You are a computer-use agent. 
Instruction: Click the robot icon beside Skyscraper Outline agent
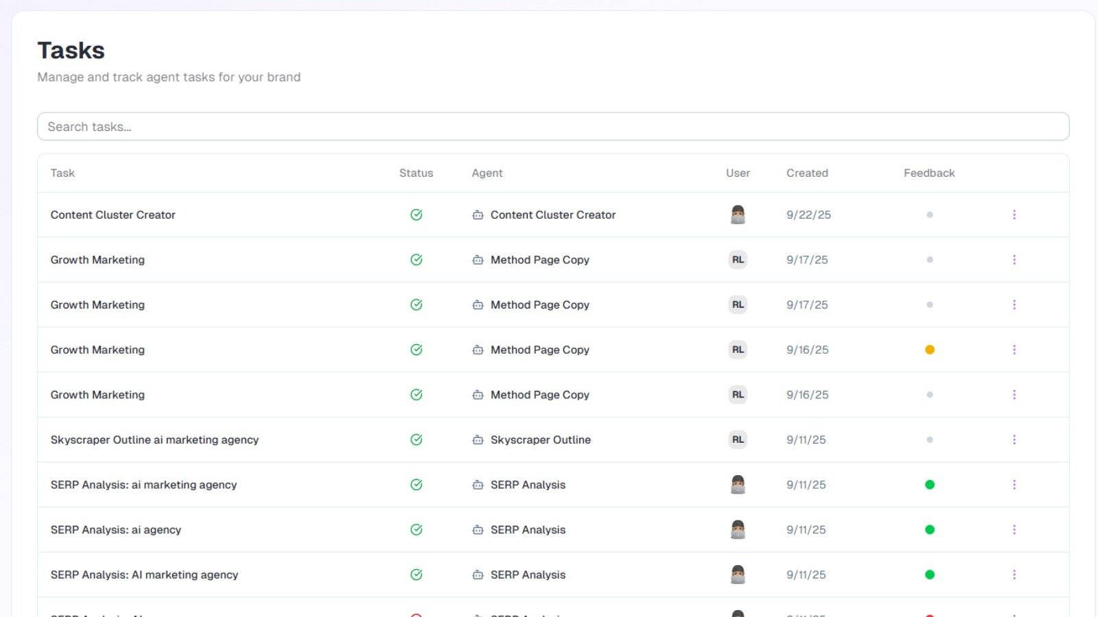point(478,440)
